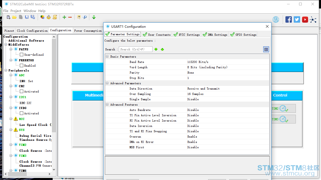Click search next green down arrow
The width and height of the screenshot is (321, 180).
coord(156,49)
